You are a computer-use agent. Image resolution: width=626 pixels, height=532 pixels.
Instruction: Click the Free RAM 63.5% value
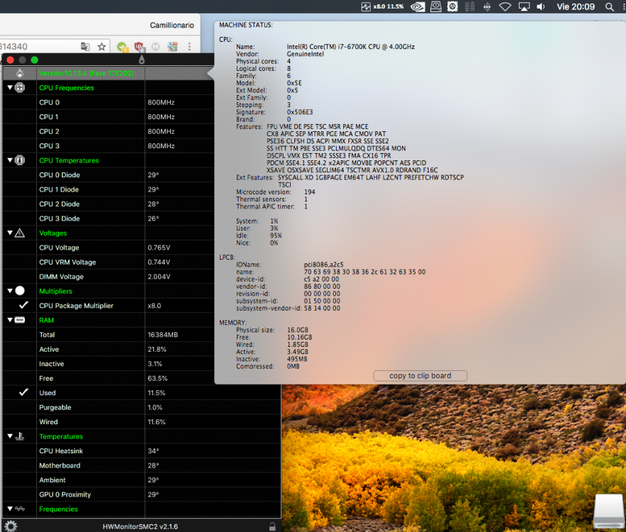coord(157,378)
